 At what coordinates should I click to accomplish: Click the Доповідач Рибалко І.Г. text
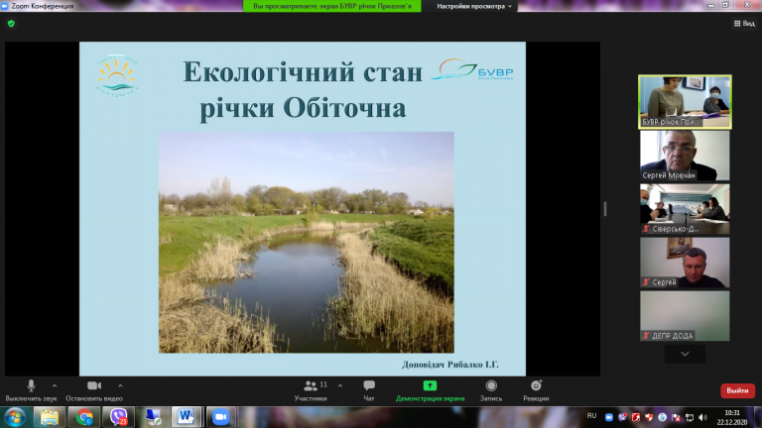click(x=450, y=365)
